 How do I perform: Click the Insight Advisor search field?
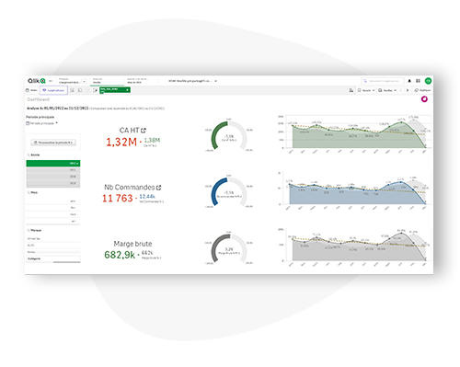(x=383, y=81)
